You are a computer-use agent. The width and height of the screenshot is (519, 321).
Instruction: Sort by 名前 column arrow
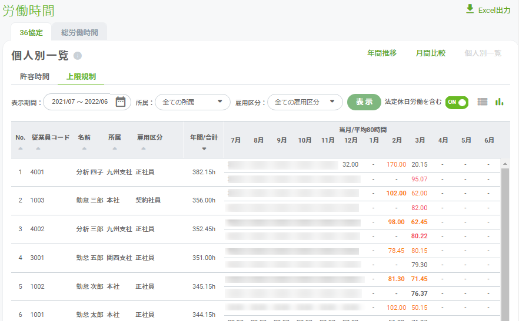pyautogui.click(x=84, y=148)
